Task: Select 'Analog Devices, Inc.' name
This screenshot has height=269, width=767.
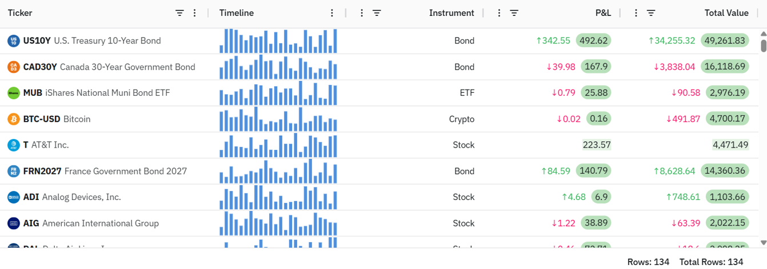Action: (x=82, y=197)
